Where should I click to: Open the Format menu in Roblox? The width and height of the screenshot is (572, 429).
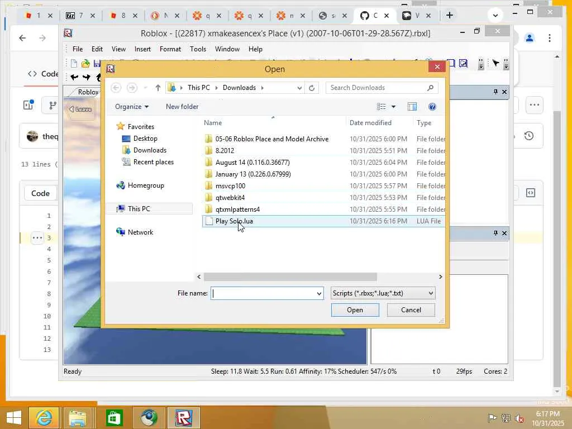(170, 49)
